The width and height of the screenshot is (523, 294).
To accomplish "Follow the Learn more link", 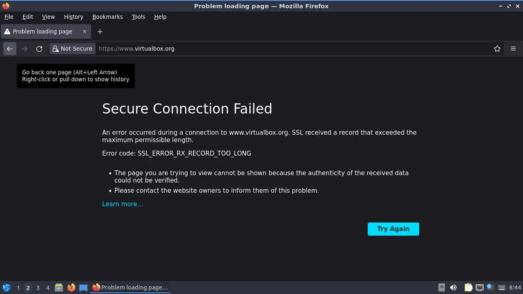I will [x=123, y=204].
